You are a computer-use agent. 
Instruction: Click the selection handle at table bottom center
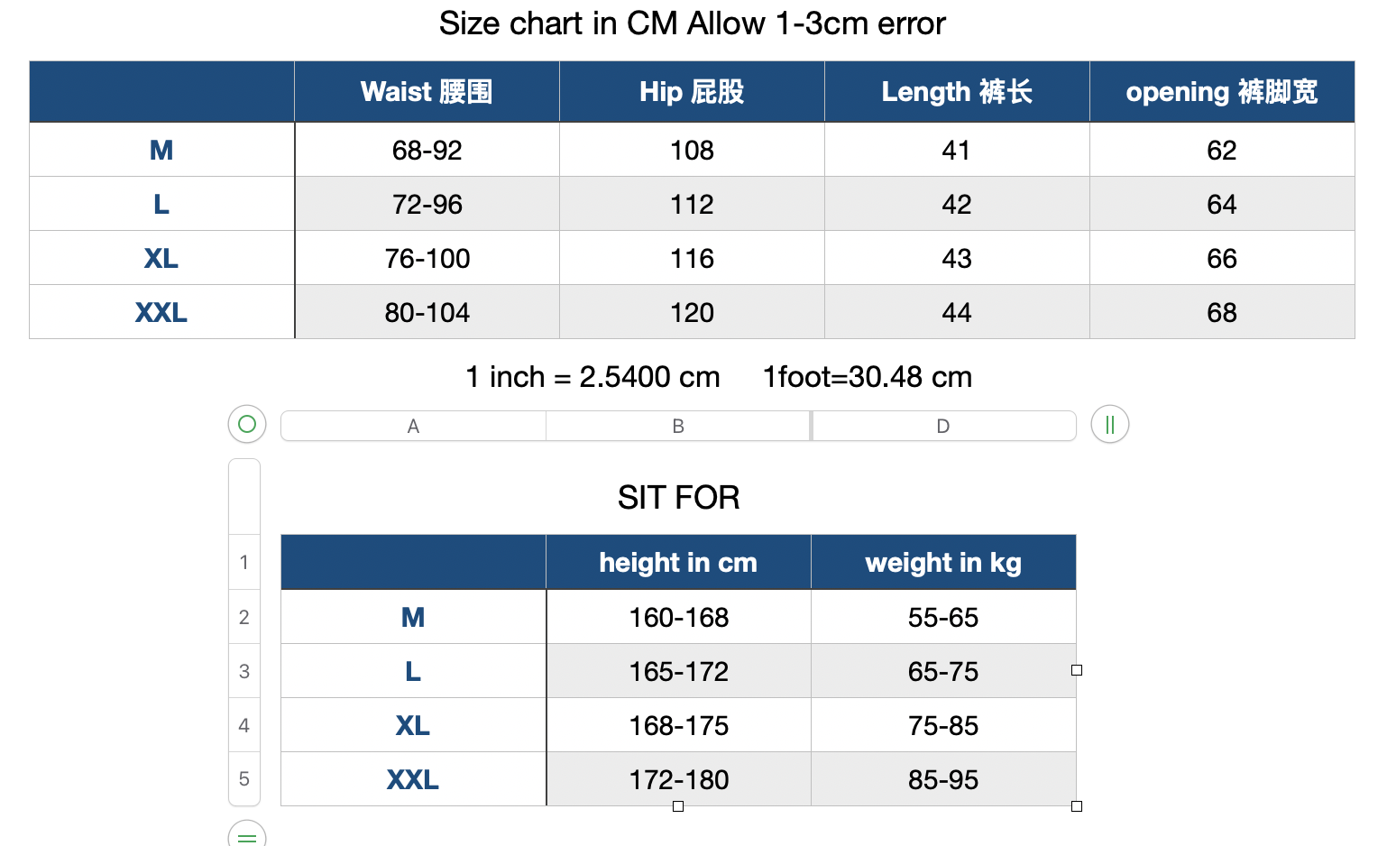(x=678, y=806)
